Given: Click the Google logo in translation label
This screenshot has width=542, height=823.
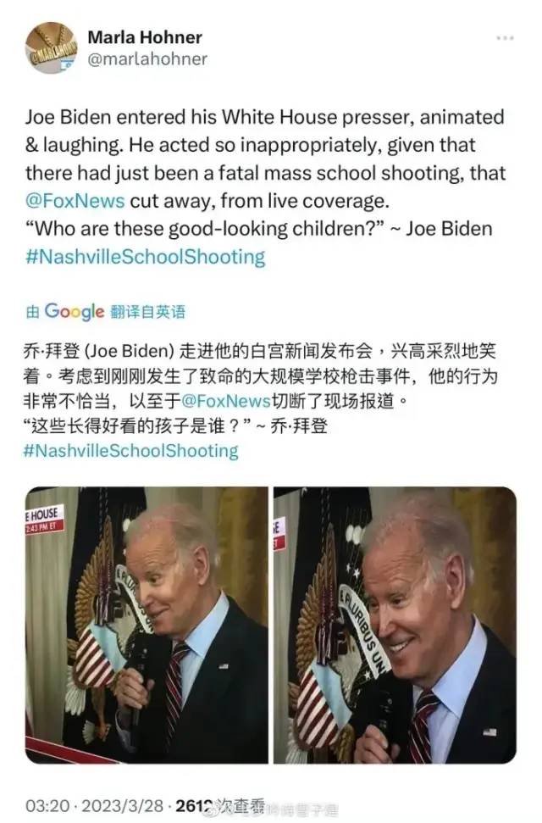Looking at the screenshot, I should pyautogui.click(x=74, y=311).
